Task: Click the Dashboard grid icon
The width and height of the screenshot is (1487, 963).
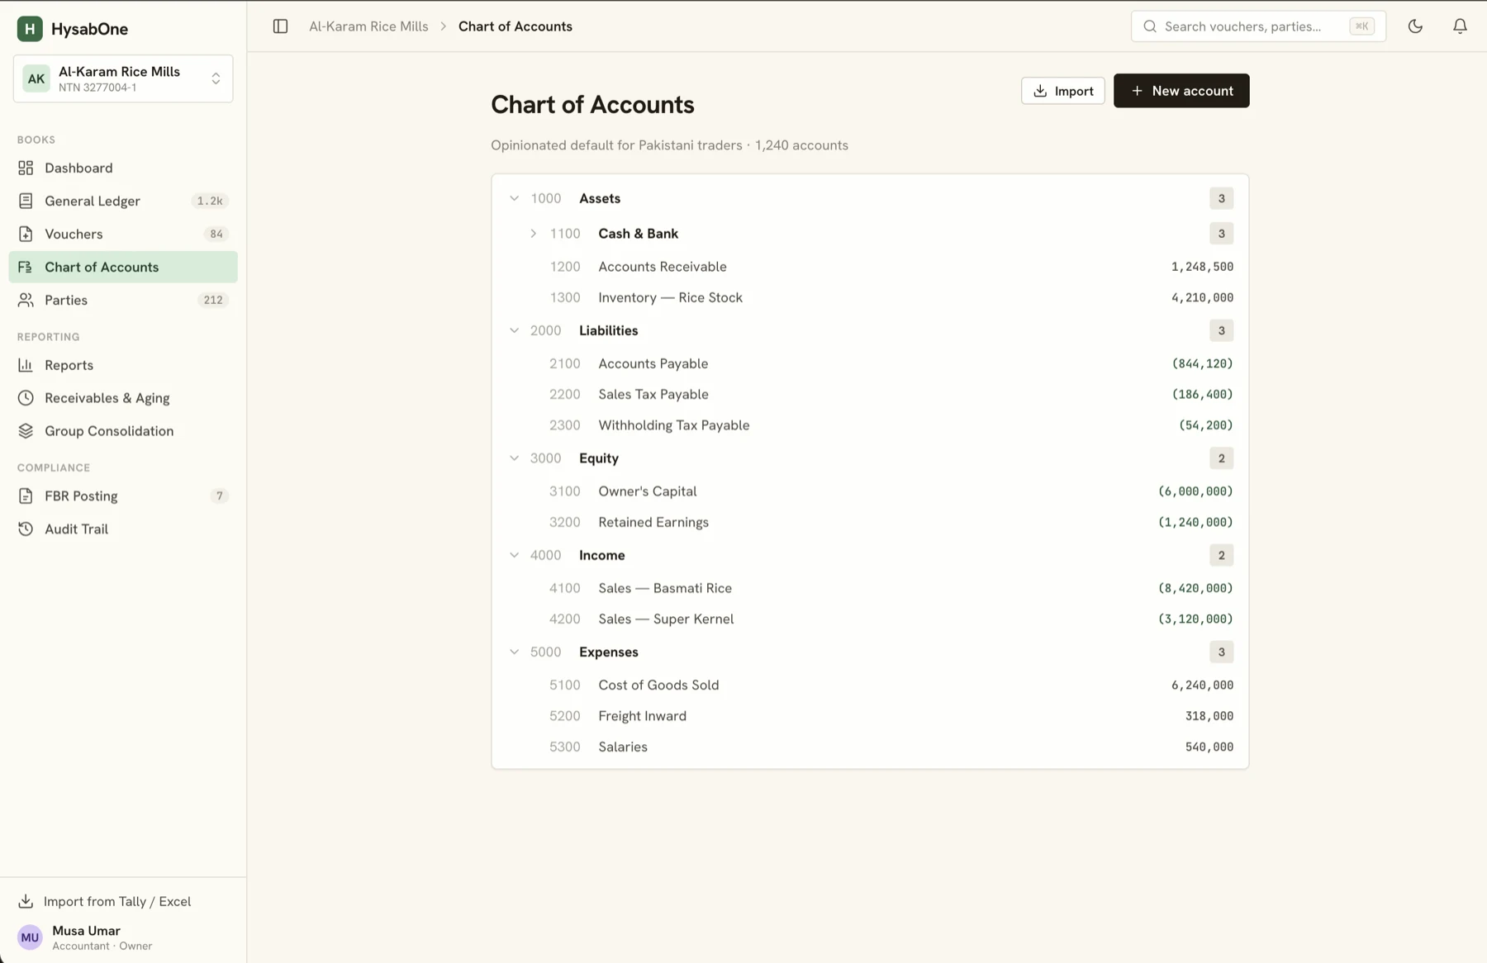Action: 26,168
